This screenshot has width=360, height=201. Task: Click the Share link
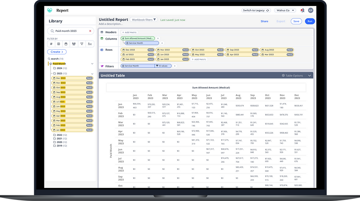tap(264, 21)
